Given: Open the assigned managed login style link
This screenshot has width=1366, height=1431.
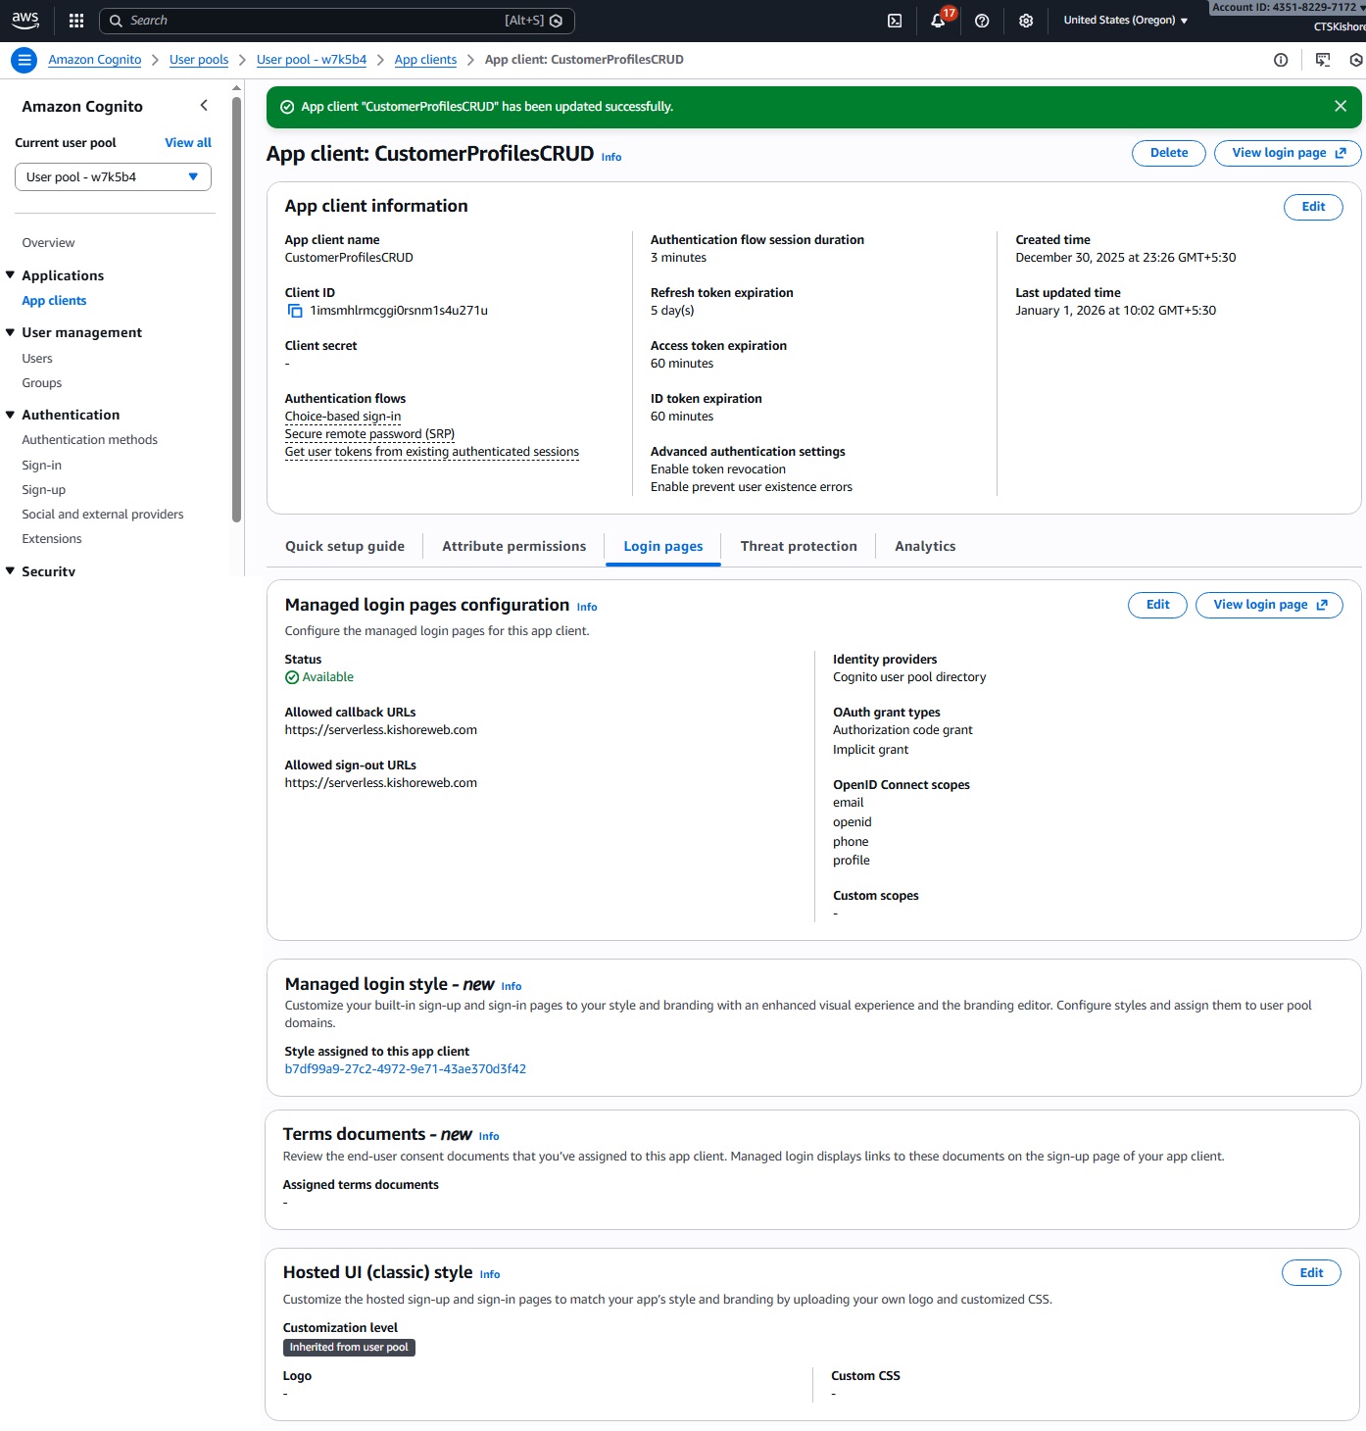Looking at the screenshot, I should point(405,1069).
